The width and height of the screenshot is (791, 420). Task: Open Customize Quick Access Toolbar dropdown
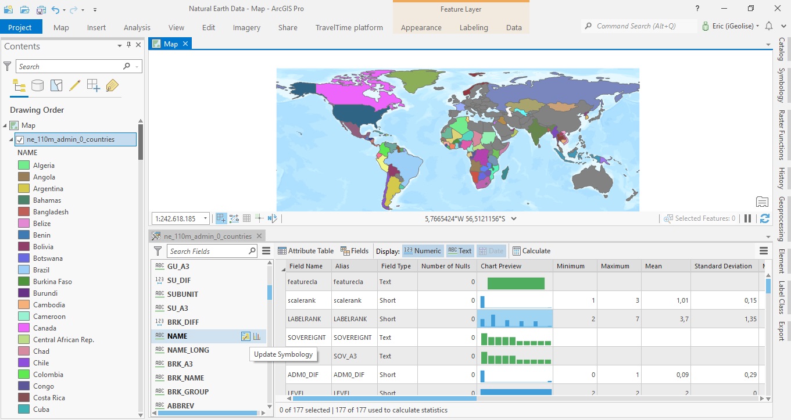95,10
